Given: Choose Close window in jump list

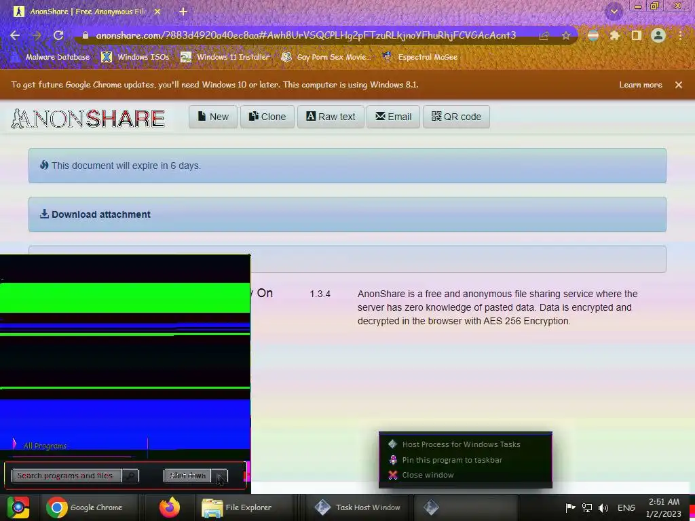Looking at the screenshot, I should click(x=466, y=475).
